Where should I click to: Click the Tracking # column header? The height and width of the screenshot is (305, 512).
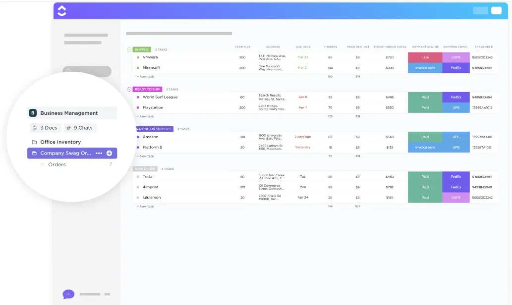click(x=484, y=47)
